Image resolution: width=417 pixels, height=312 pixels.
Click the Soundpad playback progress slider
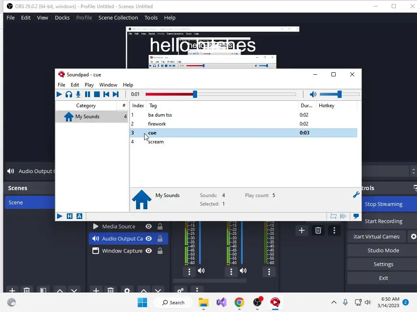point(220,94)
